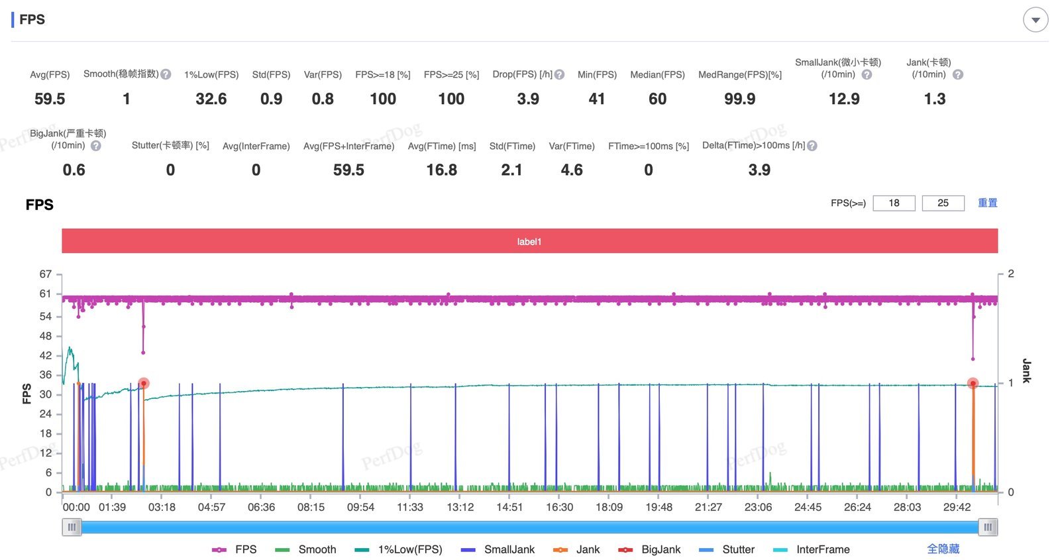The height and width of the screenshot is (560, 1060).
Task: Focus the FPS threshold field showing 18
Action: 894,203
